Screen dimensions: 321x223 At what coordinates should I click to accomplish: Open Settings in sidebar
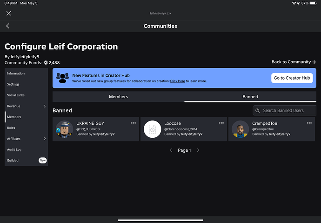tap(27, 84)
